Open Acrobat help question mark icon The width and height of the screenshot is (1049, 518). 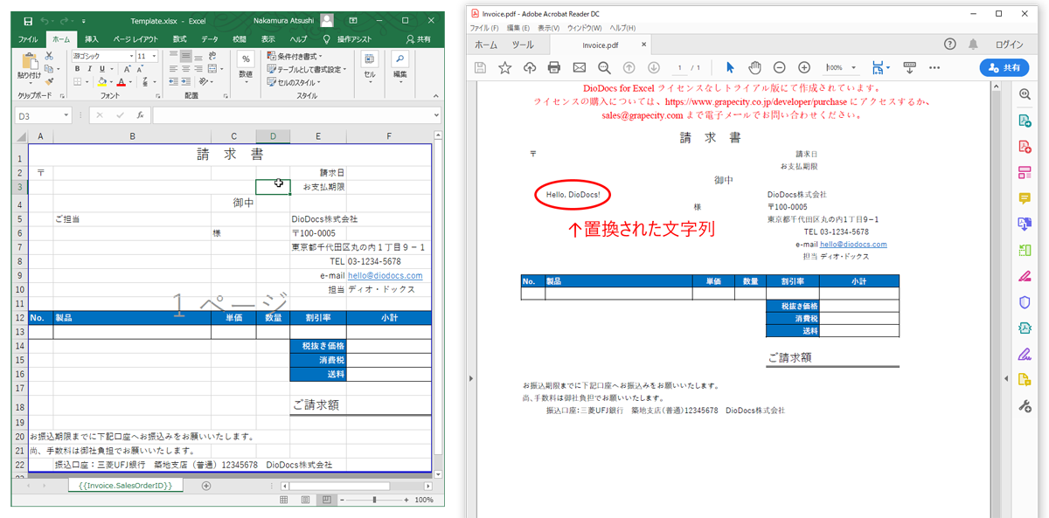pos(950,45)
